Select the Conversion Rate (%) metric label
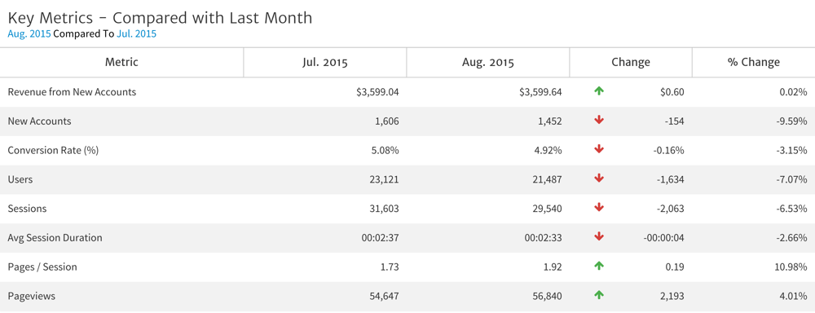The height and width of the screenshot is (313, 815). click(x=53, y=150)
